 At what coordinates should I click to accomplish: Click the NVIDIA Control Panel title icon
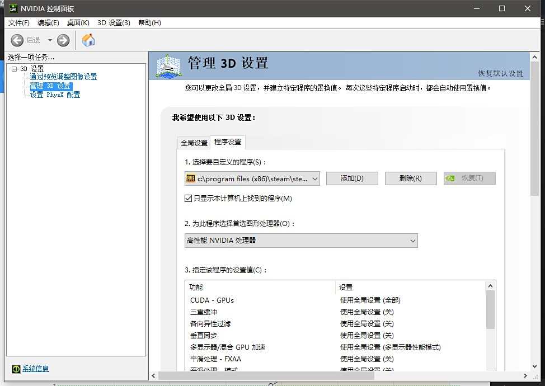(13, 8)
